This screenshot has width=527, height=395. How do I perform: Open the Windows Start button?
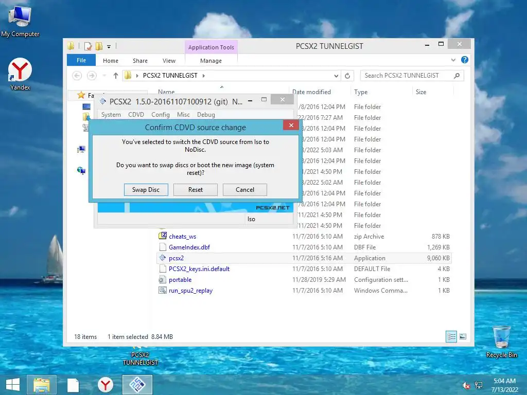tap(13, 385)
